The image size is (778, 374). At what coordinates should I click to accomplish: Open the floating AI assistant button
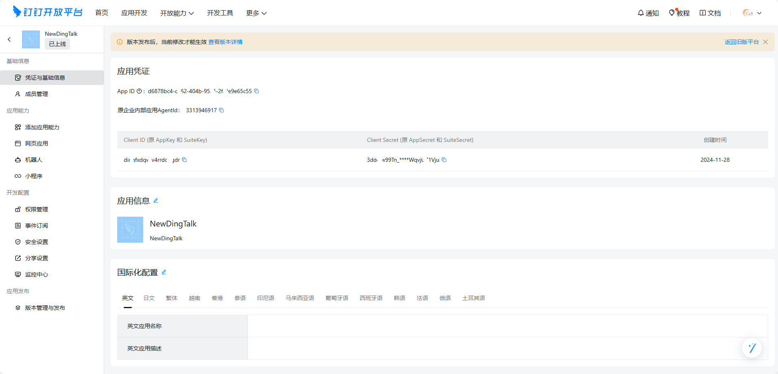coord(752,348)
